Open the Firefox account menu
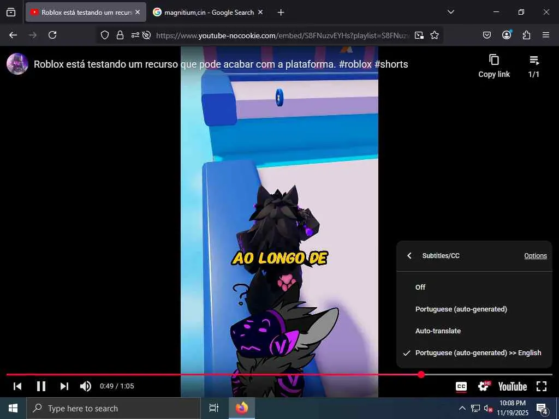 point(507,35)
